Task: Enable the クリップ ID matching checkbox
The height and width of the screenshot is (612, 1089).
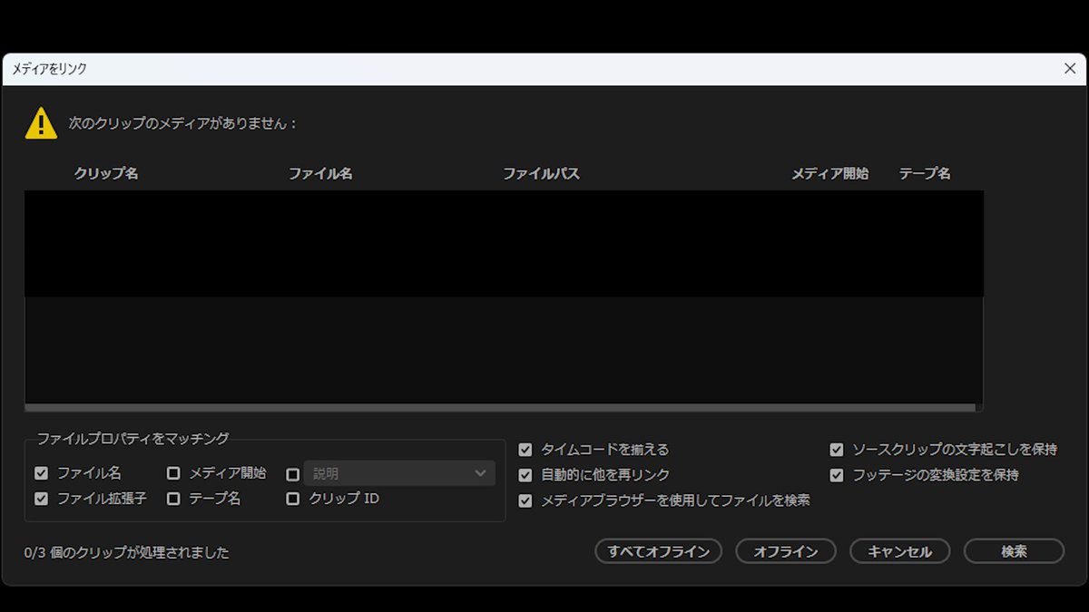Action: click(x=292, y=498)
